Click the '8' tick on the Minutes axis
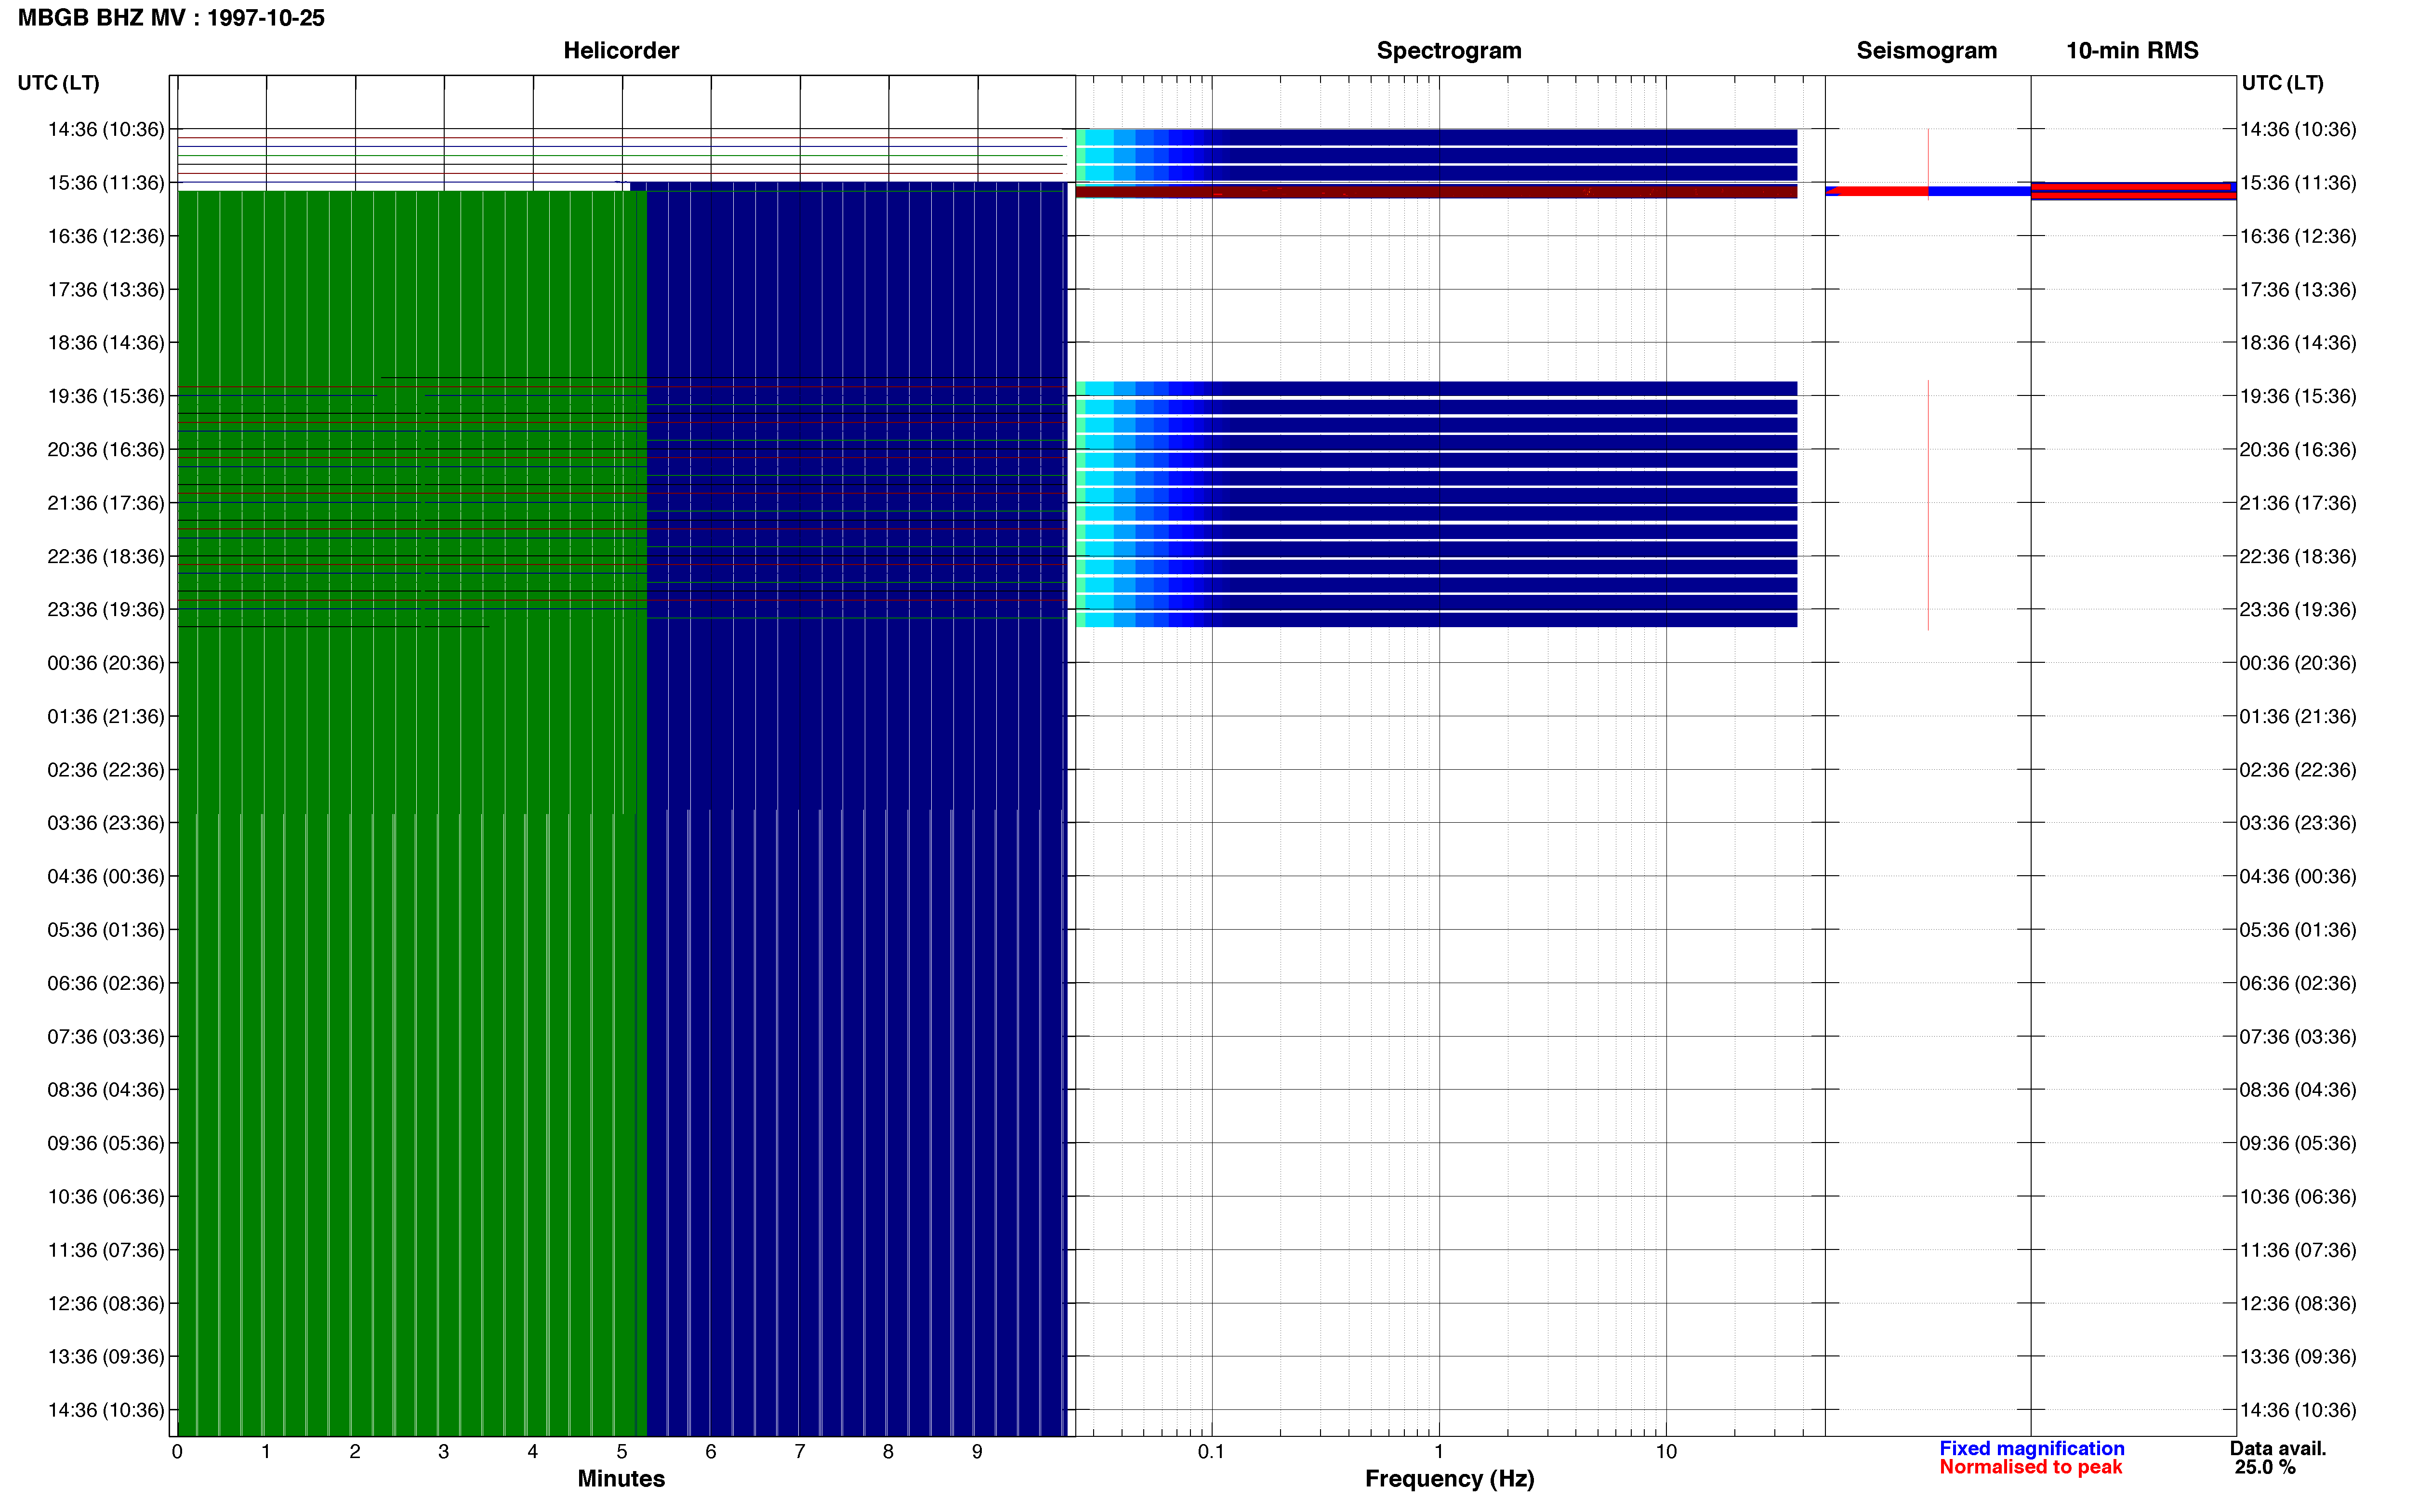 [888, 1451]
